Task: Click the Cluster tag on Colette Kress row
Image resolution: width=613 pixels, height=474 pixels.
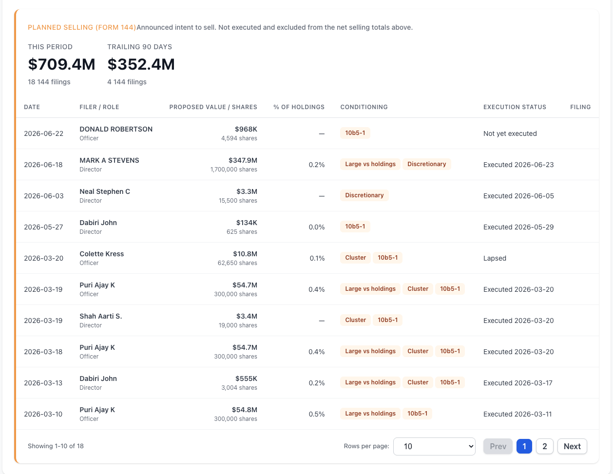Action: pos(356,258)
